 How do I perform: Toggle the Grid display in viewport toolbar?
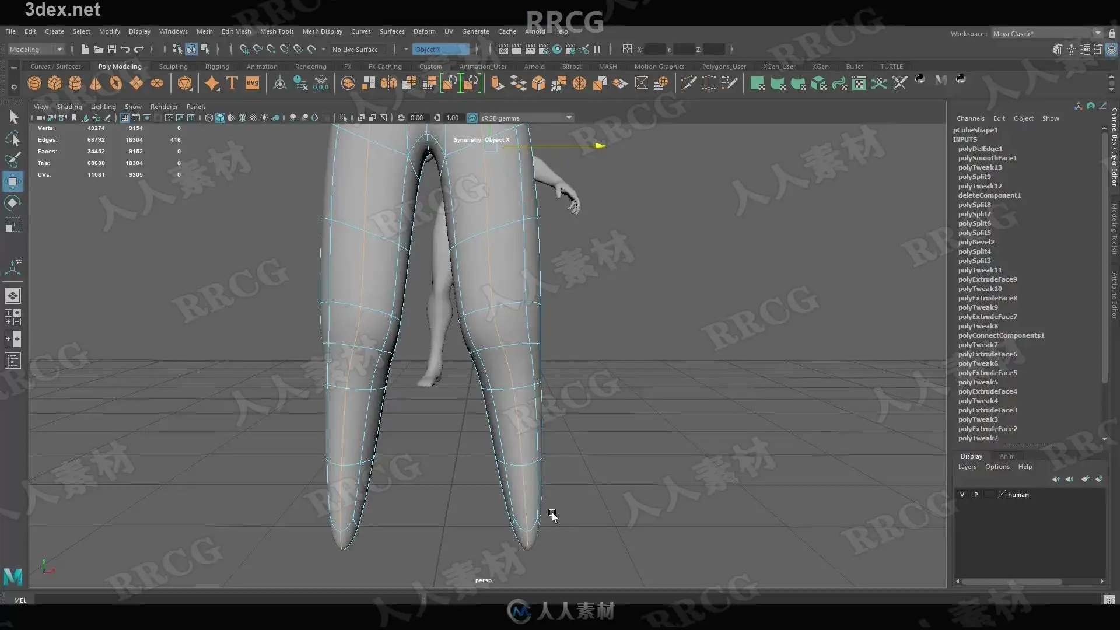[125, 118]
